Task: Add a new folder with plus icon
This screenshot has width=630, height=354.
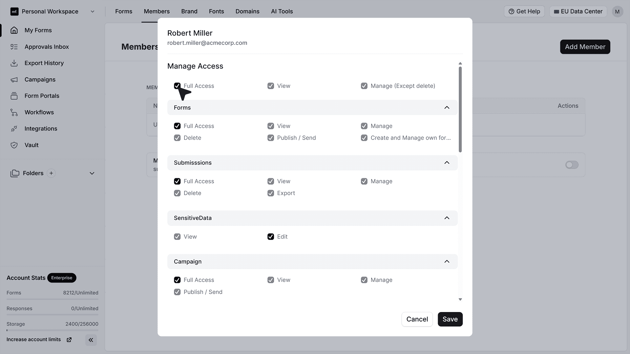Action: coord(51,173)
